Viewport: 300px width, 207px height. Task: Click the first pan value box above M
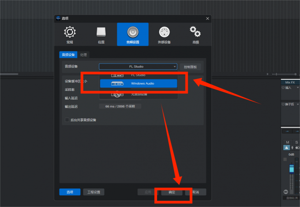287,131
